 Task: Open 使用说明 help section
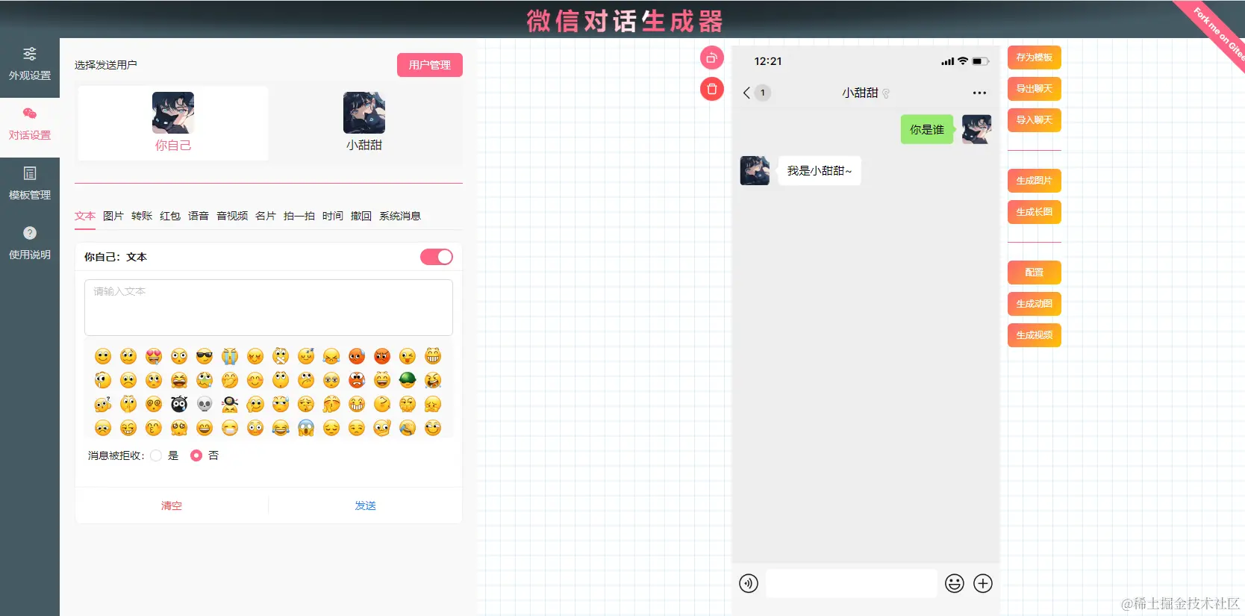(x=30, y=244)
